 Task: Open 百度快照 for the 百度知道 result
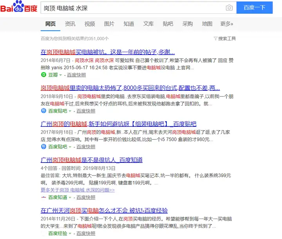point(86,197)
